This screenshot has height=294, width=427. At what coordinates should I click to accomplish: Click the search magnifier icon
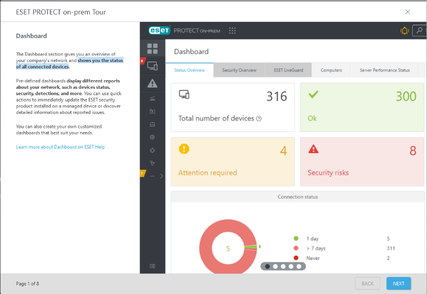click(420, 30)
